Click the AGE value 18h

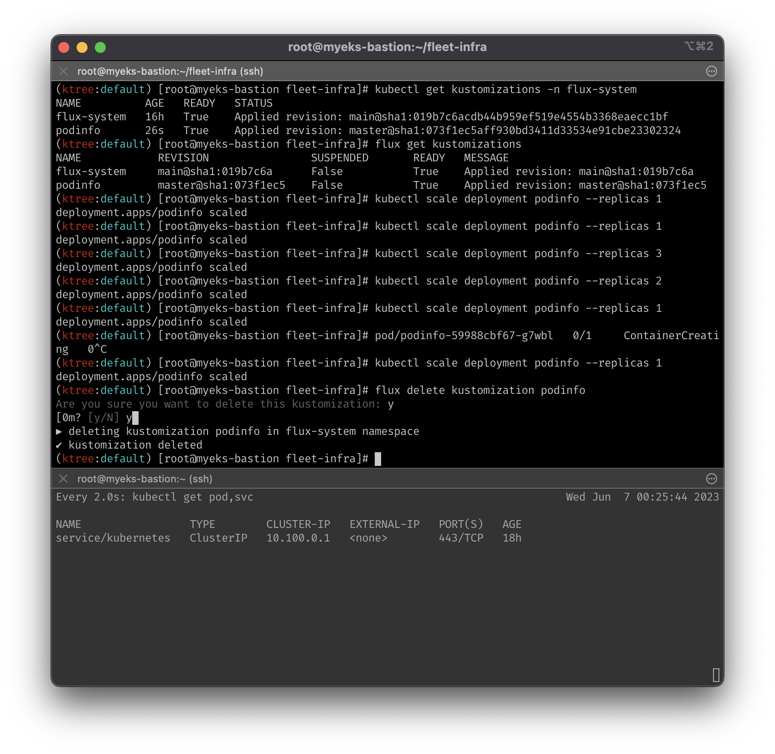(512, 538)
